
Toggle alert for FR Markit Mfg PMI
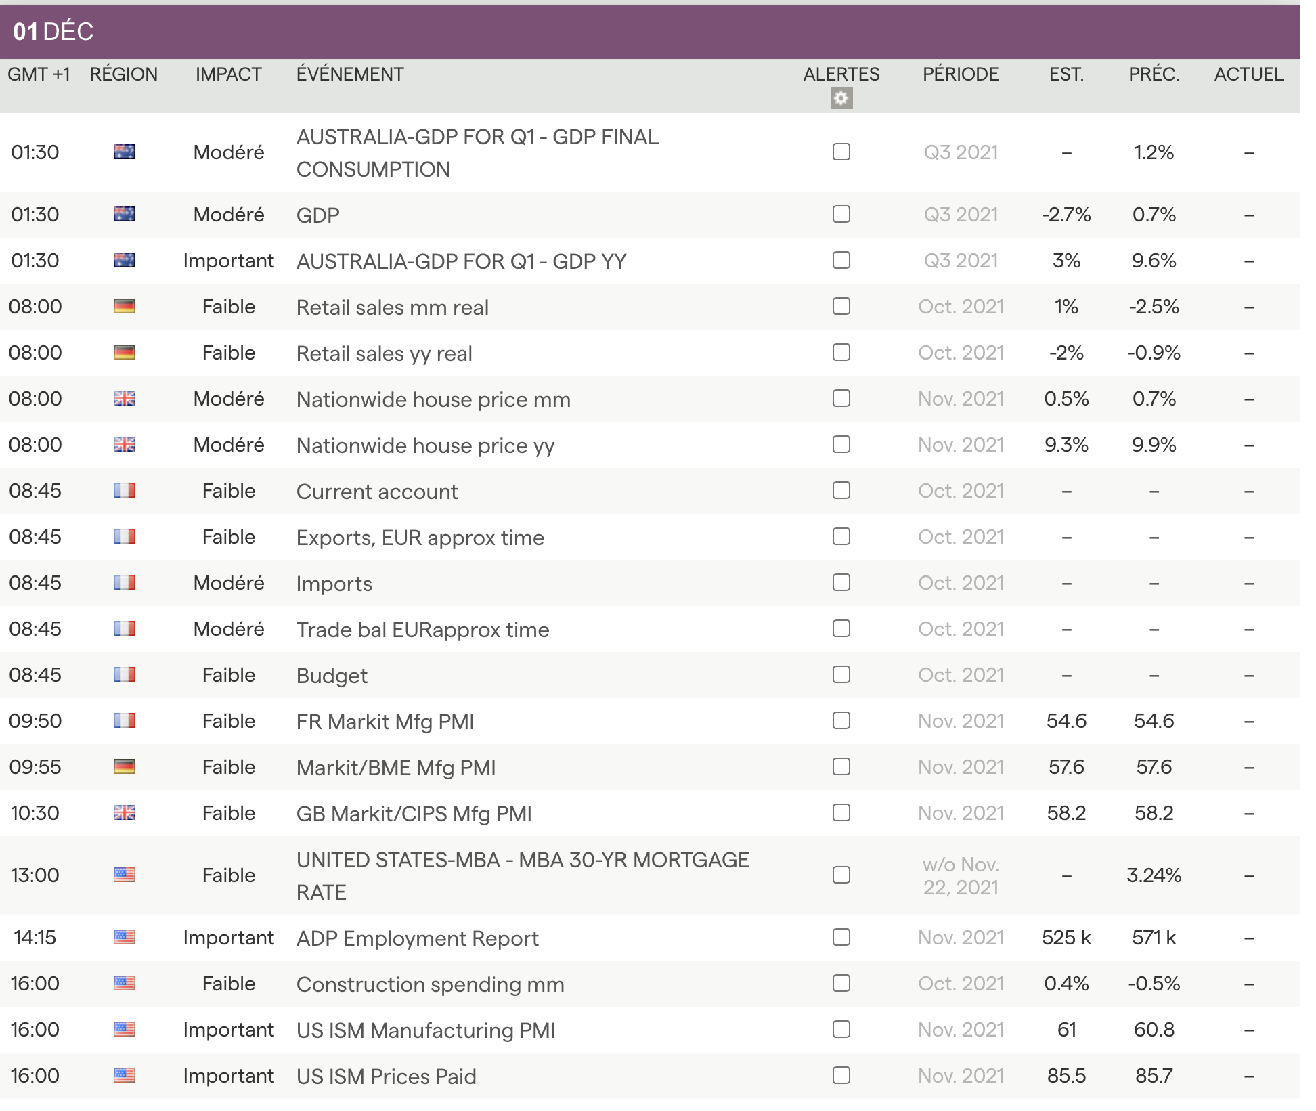(x=841, y=721)
